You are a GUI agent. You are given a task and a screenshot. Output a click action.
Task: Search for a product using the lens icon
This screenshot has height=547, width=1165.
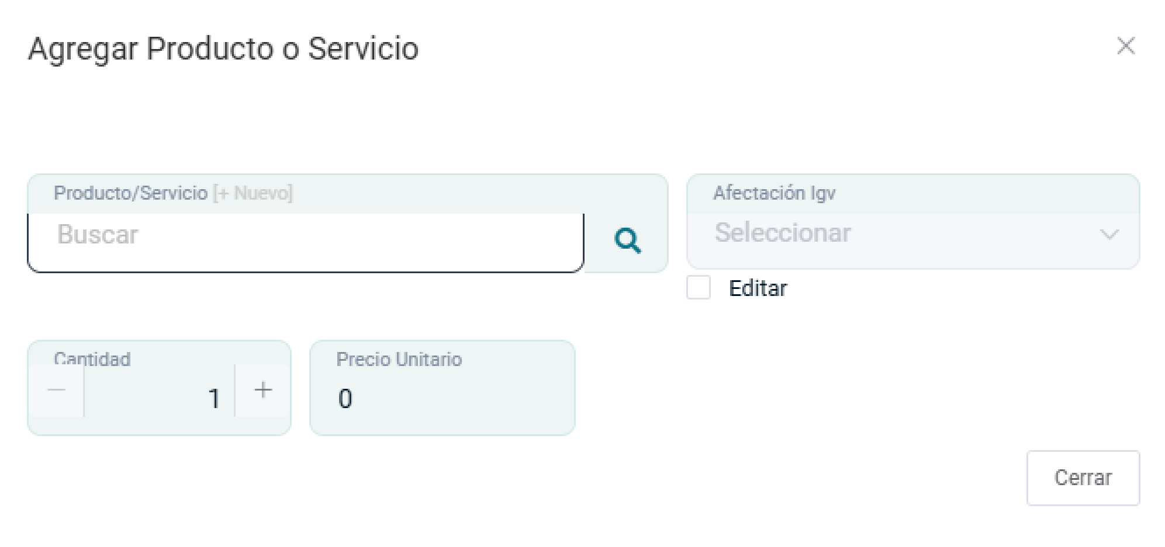click(625, 241)
